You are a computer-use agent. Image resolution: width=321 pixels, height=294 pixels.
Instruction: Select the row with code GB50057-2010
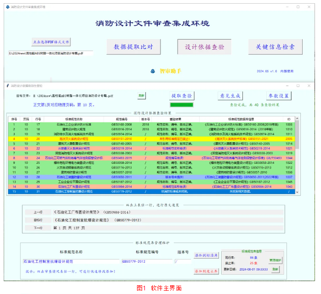click(151, 172)
